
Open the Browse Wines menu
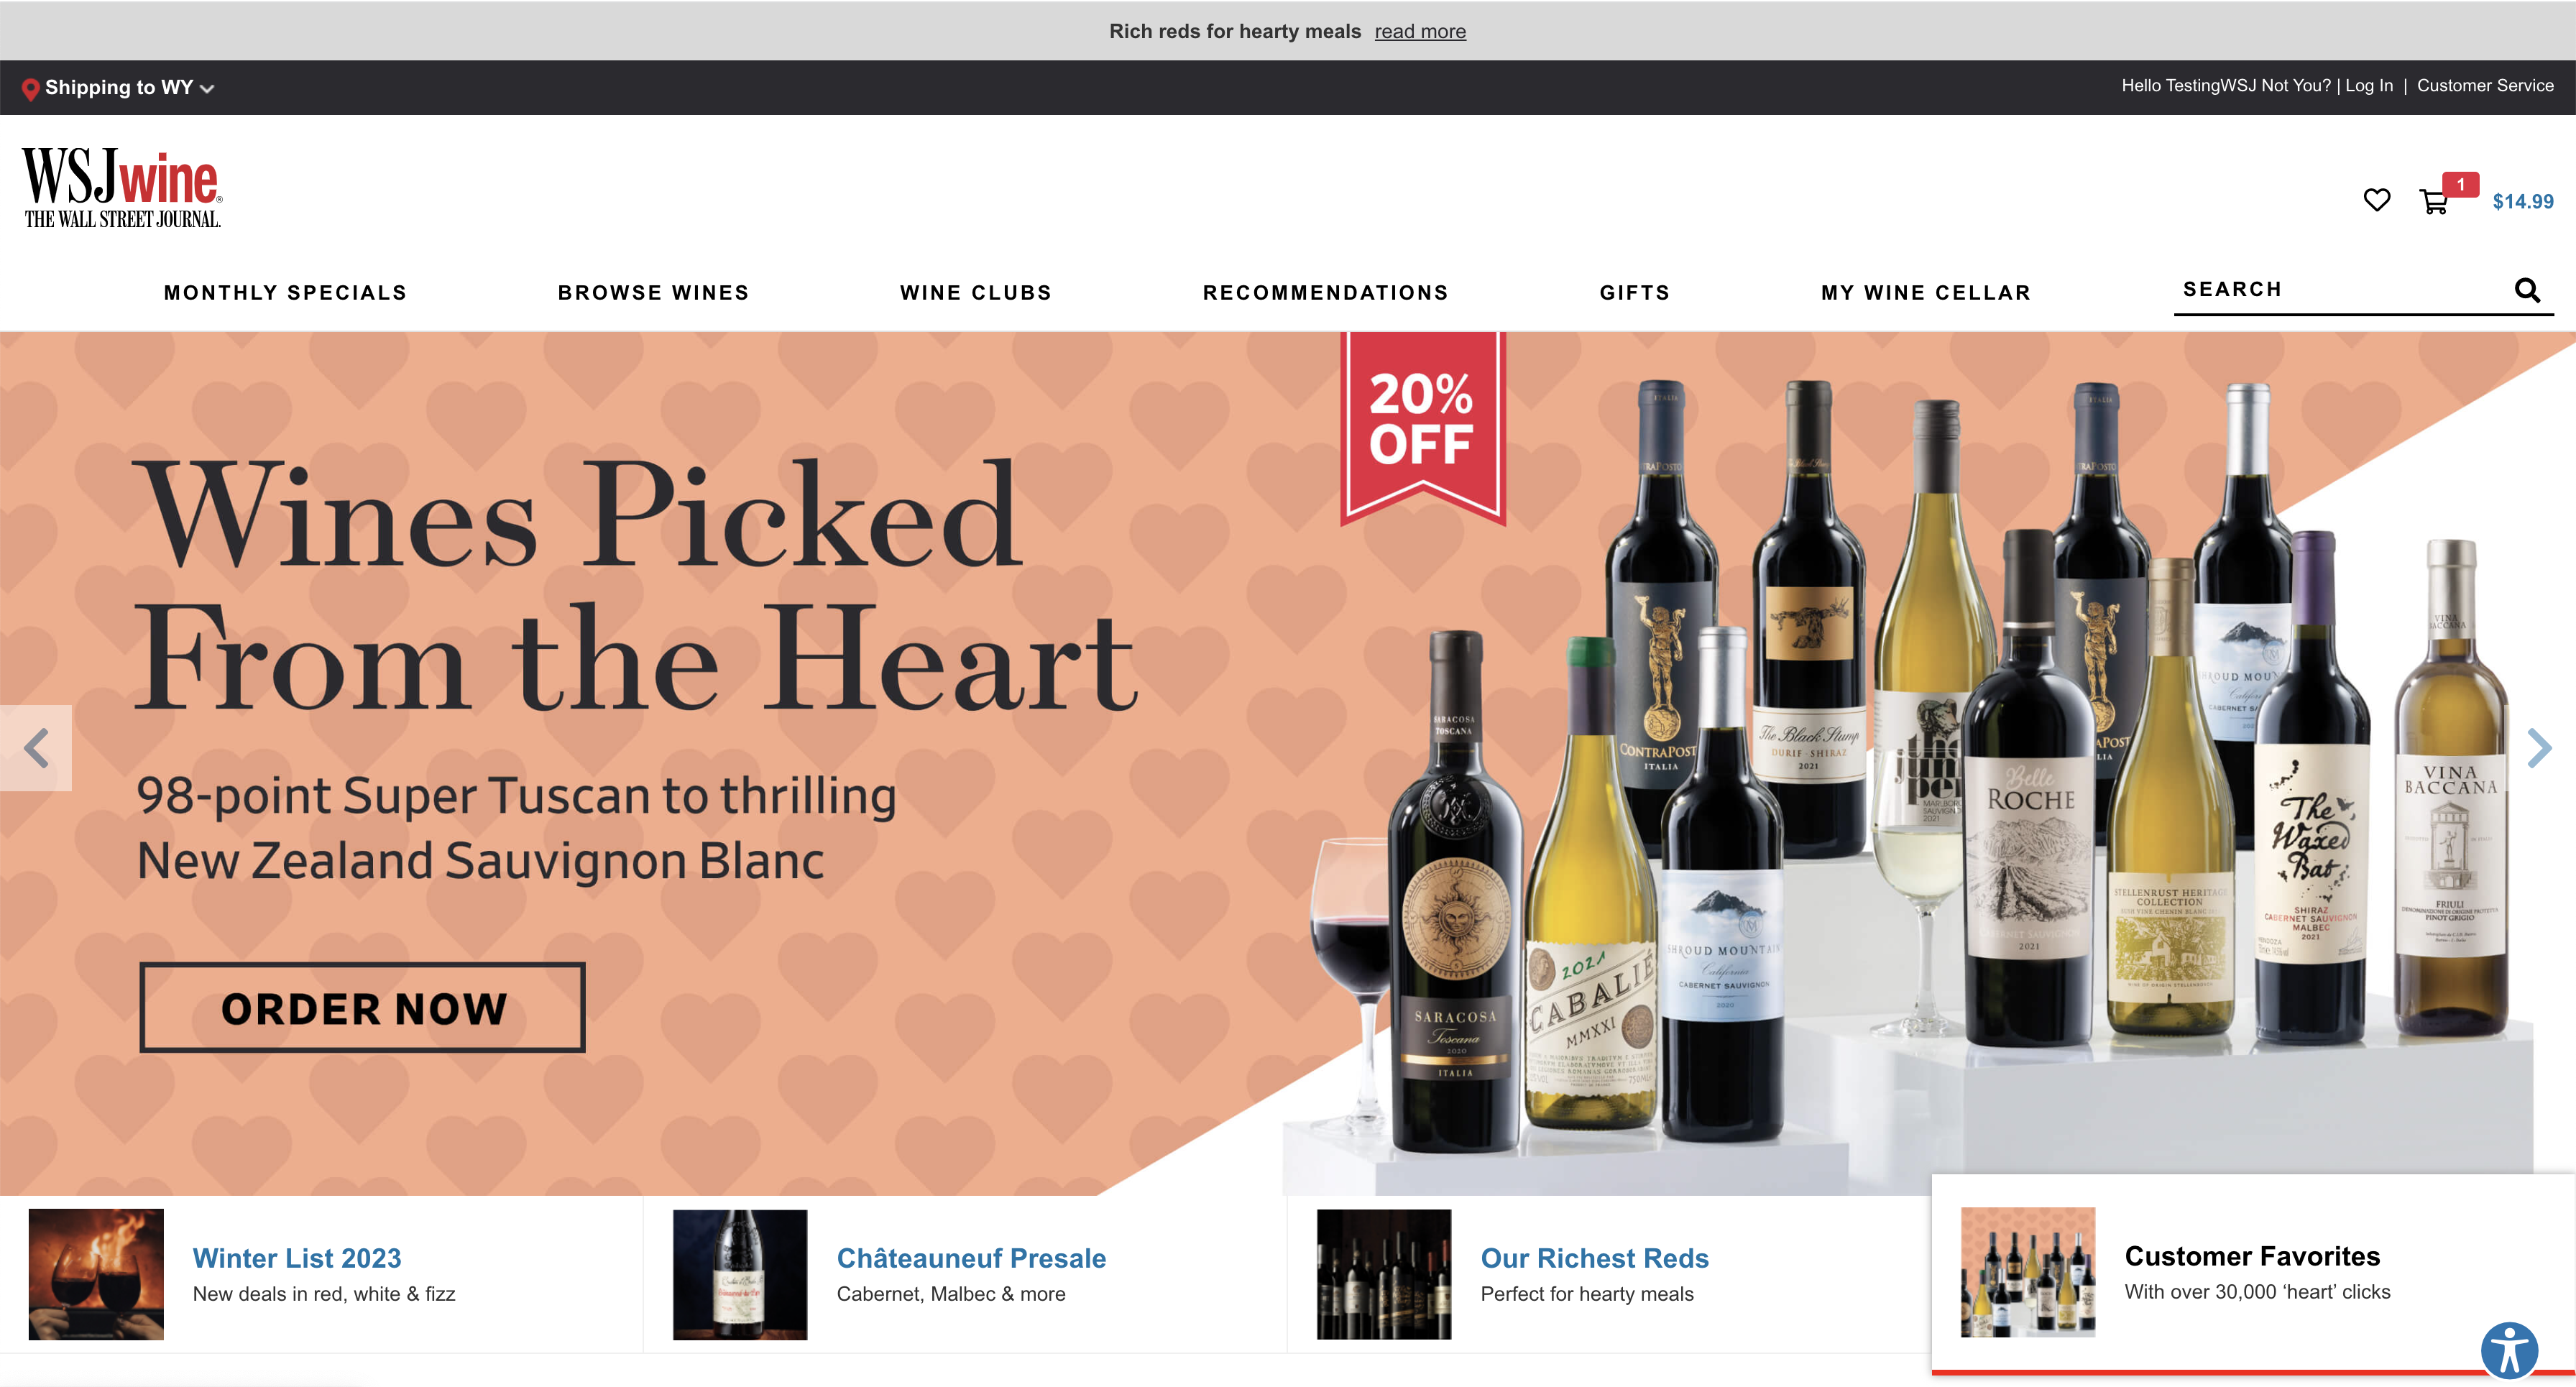point(653,293)
